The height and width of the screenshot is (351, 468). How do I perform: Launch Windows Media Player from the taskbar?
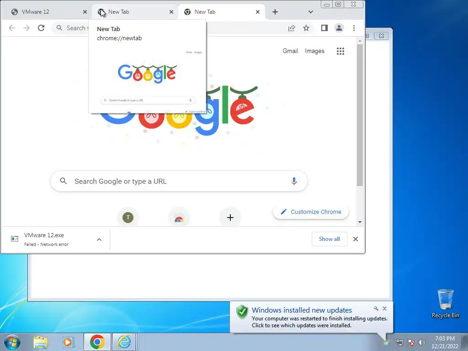pos(68,342)
